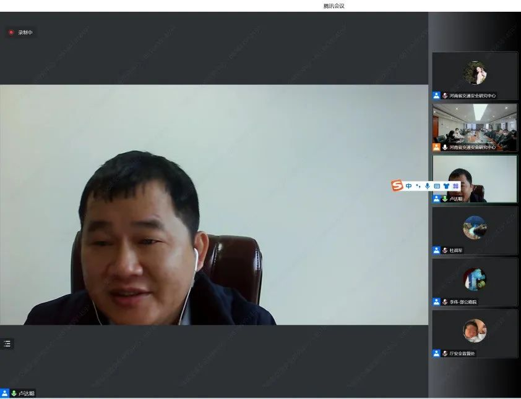
Task: Click the green microphone icon beside 卢达聪 at bottom-left
Action: click(14, 393)
